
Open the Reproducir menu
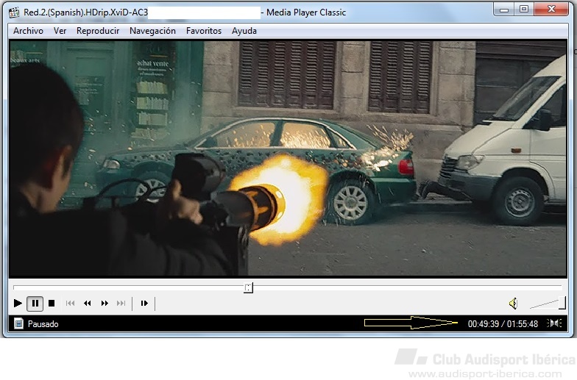98,31
